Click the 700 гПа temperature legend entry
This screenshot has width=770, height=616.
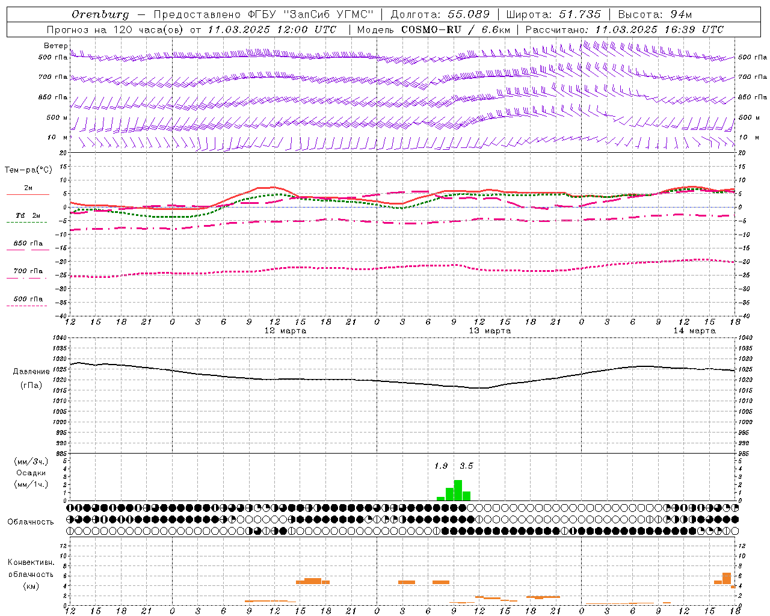[28, 271]
